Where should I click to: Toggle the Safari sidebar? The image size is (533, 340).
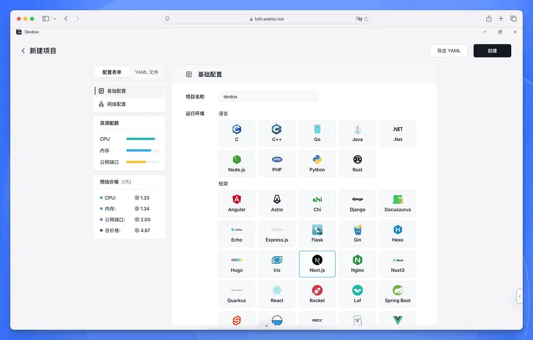45,19
